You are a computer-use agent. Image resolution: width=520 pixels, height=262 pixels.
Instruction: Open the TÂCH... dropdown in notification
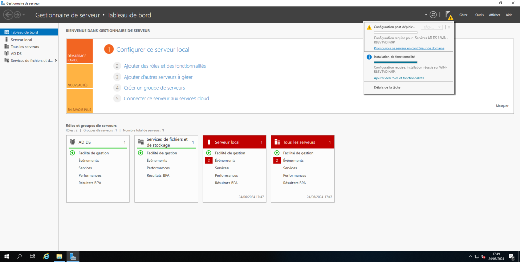[432, 27]
